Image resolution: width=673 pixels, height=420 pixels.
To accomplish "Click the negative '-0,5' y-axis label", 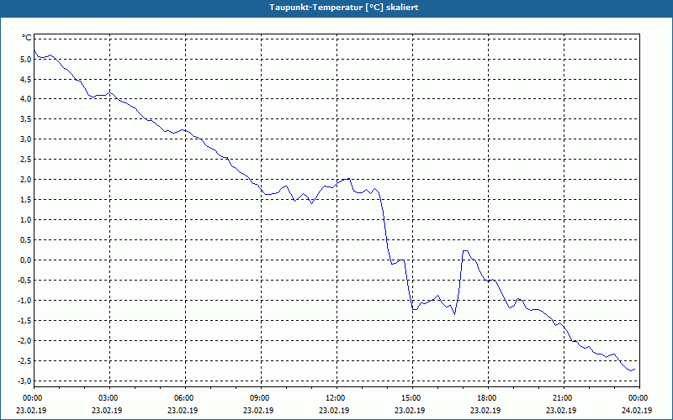I will tap(24, 281).
